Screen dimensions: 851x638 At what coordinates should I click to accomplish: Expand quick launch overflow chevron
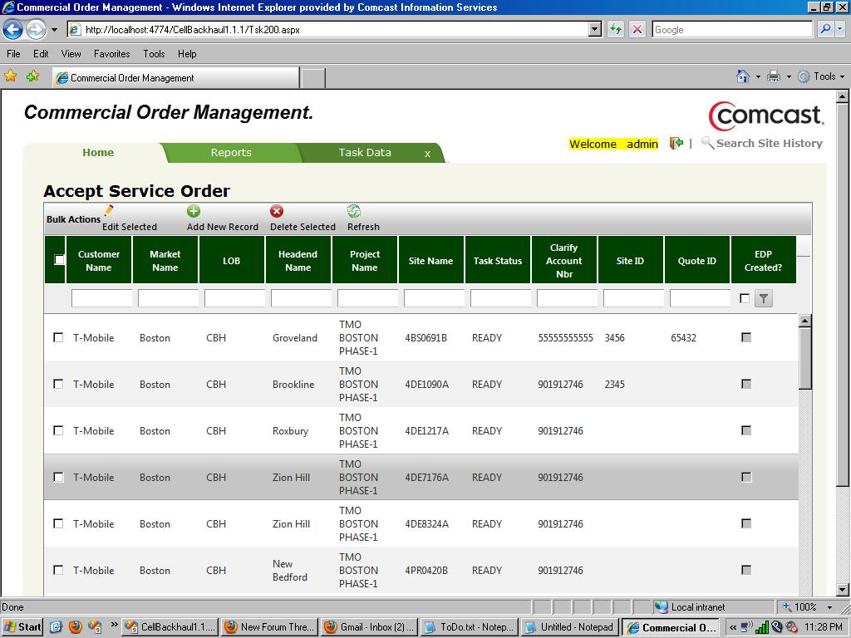click(x=114, y=625)
